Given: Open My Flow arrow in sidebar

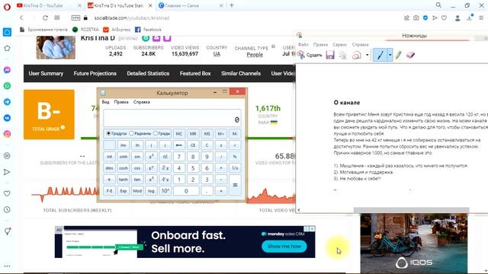Looking at the screenshot, I should 7,172.
